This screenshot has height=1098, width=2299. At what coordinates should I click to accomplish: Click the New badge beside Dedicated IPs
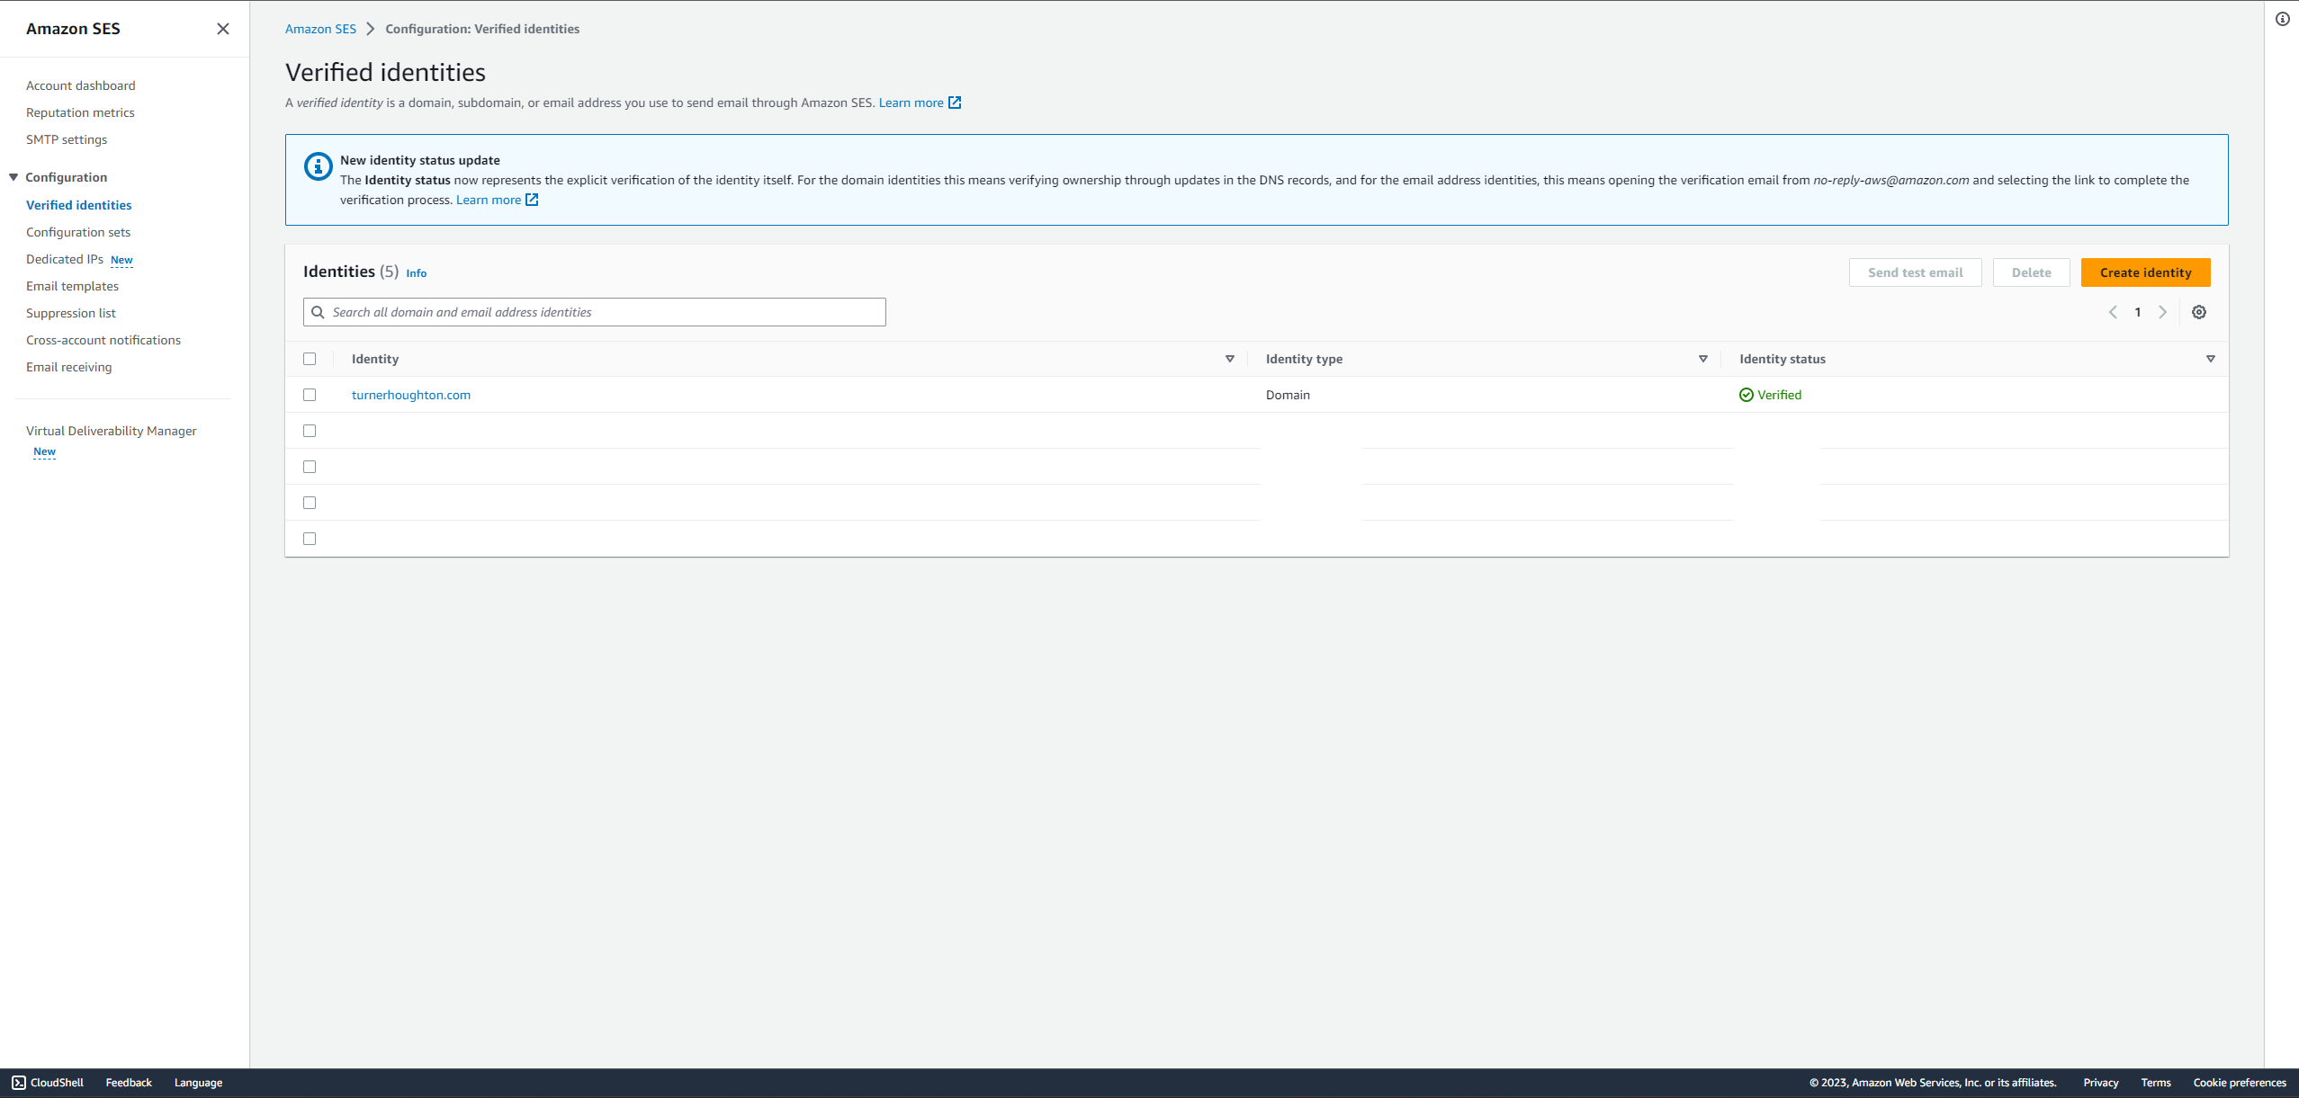(121, 260)
